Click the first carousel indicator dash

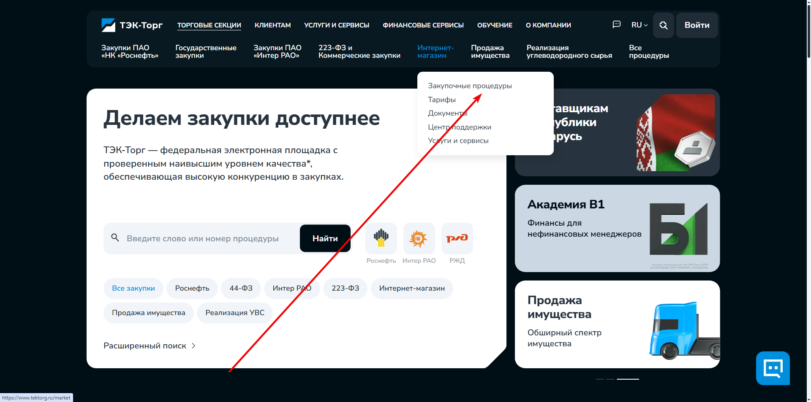pyautogui.click(x=600, y=379)
